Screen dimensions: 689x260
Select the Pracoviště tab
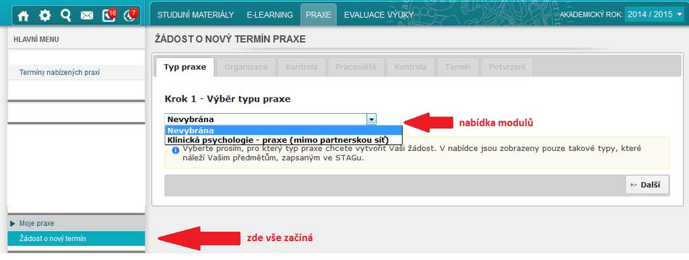(356, 67)
